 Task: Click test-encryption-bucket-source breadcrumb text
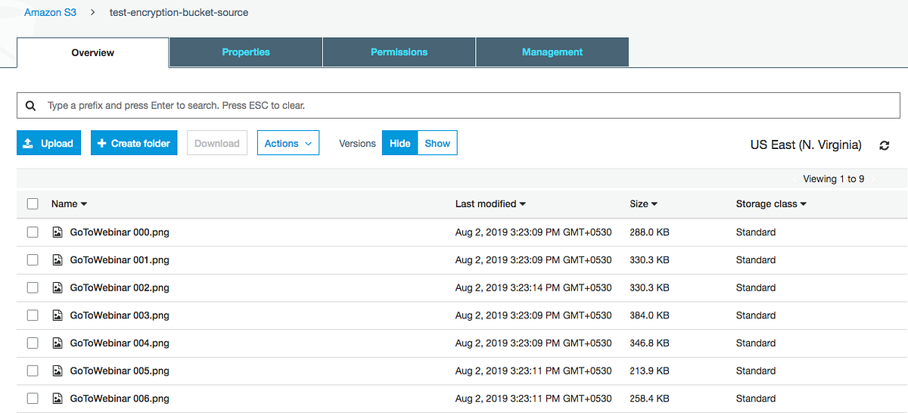[179, 12]
